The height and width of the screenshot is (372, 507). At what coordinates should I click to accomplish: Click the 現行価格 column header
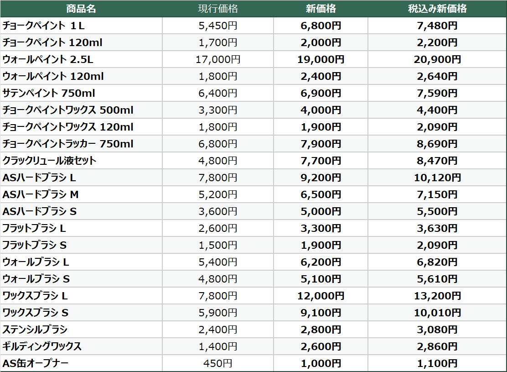coord(218,9)
